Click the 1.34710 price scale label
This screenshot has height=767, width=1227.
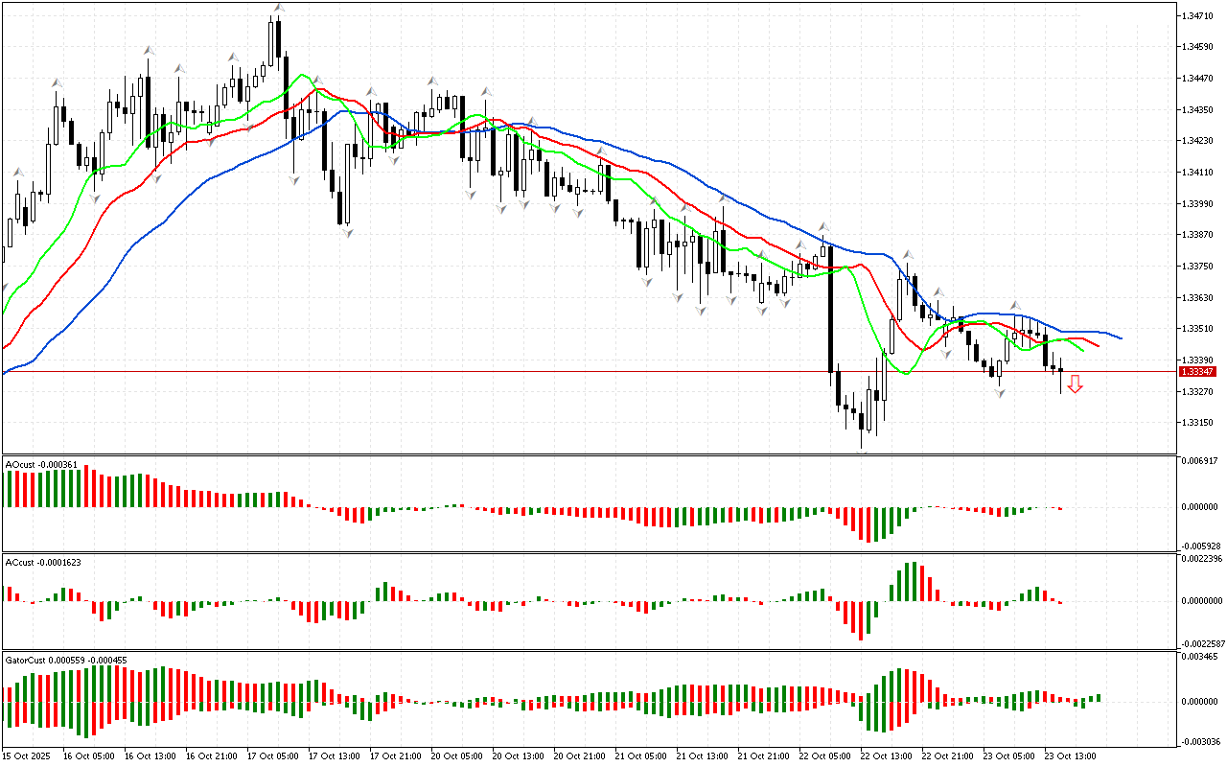pos(1197,16)
